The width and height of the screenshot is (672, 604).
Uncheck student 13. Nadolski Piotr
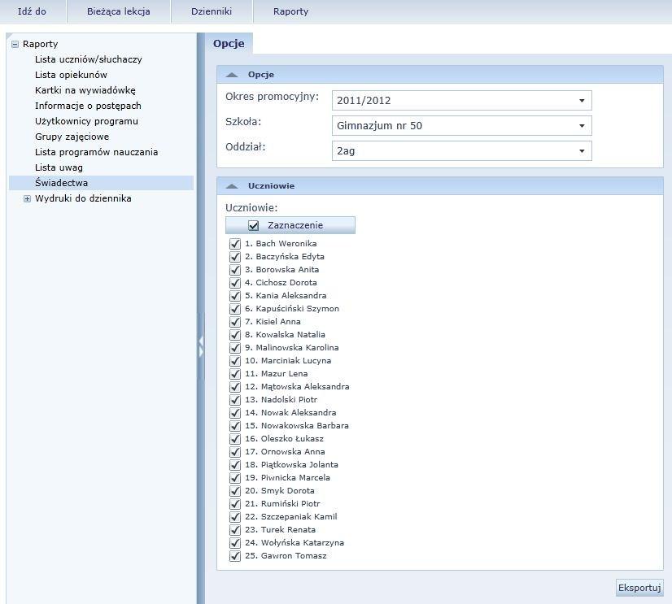pos(235,400)
